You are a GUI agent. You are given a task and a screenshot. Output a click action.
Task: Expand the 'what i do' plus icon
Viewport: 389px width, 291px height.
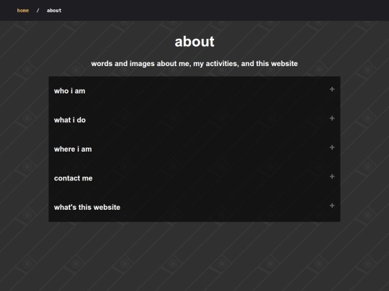tap(332, 119)
